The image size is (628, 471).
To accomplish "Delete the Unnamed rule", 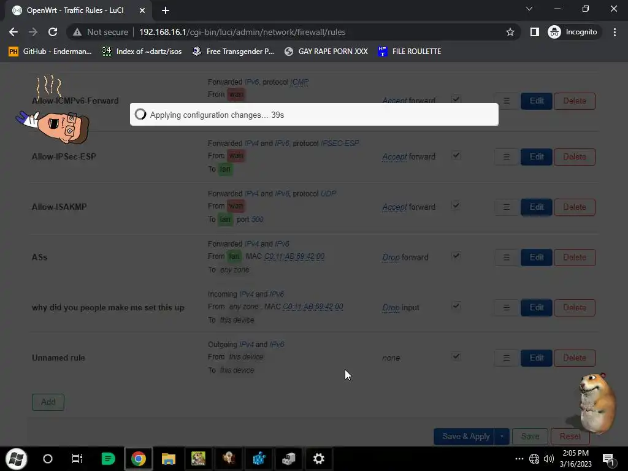I will coord(574,358).
